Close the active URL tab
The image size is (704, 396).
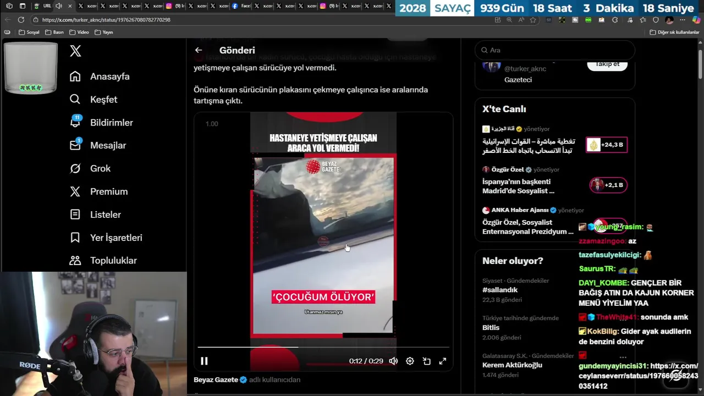pos(69,6)
